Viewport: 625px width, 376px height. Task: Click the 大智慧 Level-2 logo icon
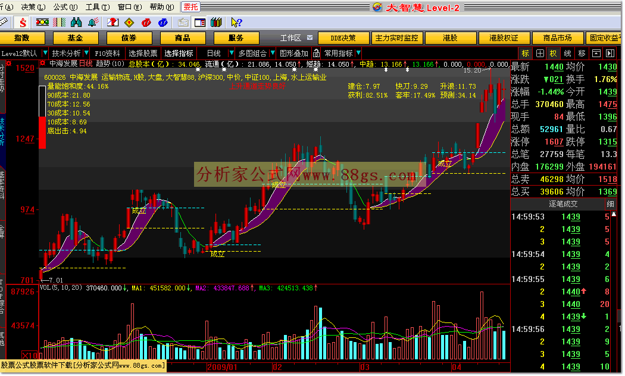377,7
